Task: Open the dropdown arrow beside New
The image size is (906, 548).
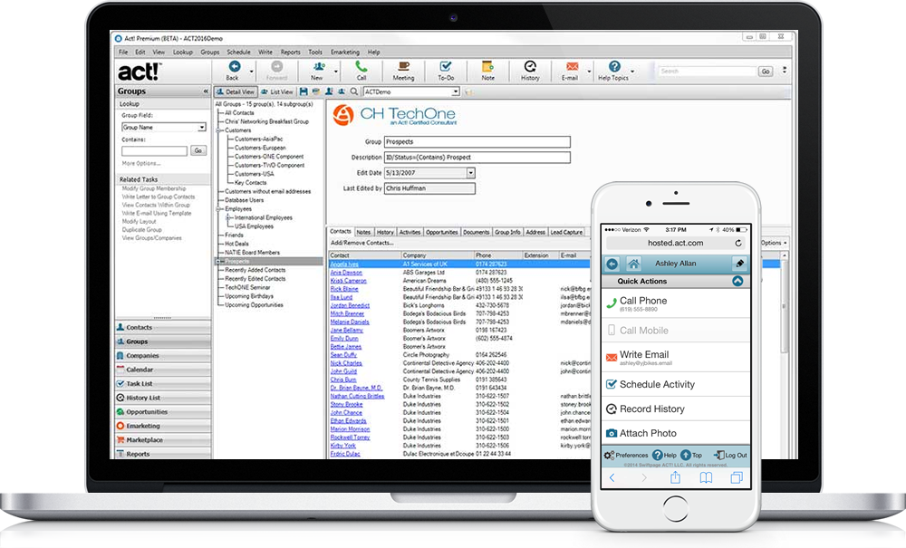Action: (x=336, y=72)
